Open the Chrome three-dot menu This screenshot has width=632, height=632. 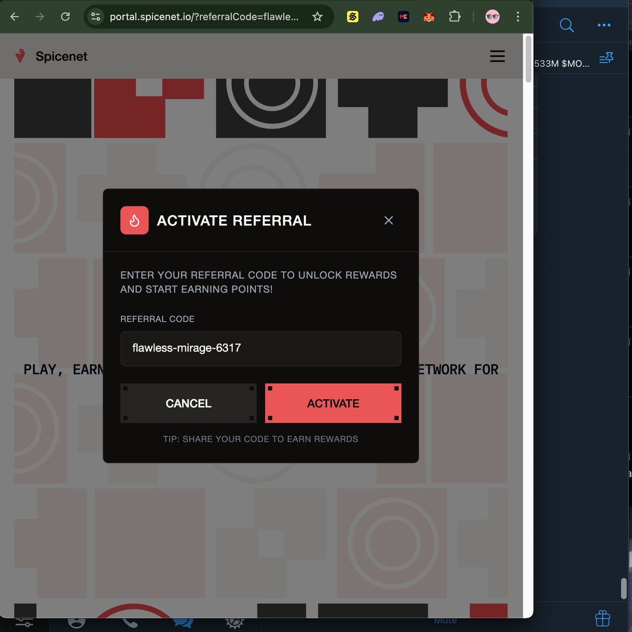coord(518,17)
